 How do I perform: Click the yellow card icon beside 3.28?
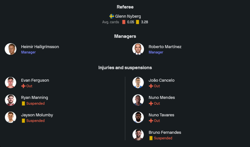tap(137, 22)
